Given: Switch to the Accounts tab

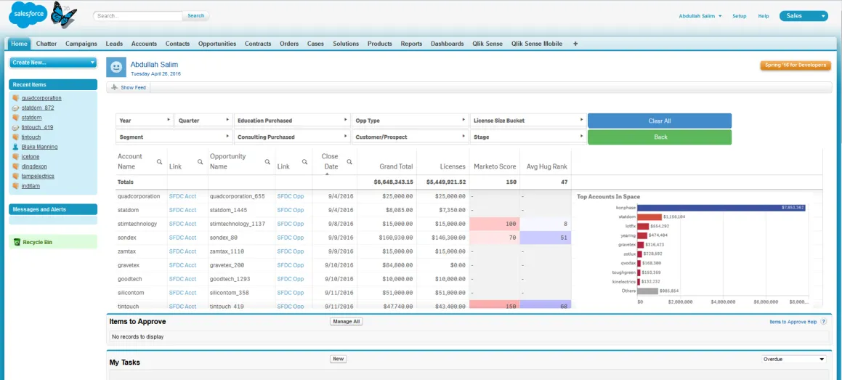Looking at the screenshot, I should click(x=144, y=44).
